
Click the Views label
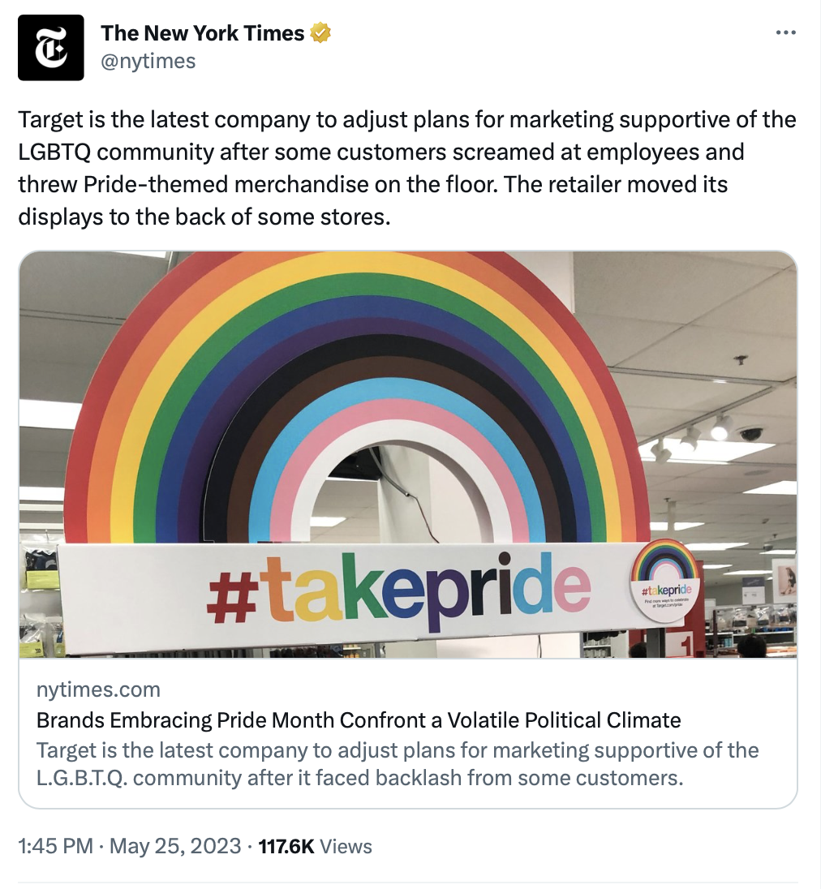pyautogui.click(x=346, y=847)
